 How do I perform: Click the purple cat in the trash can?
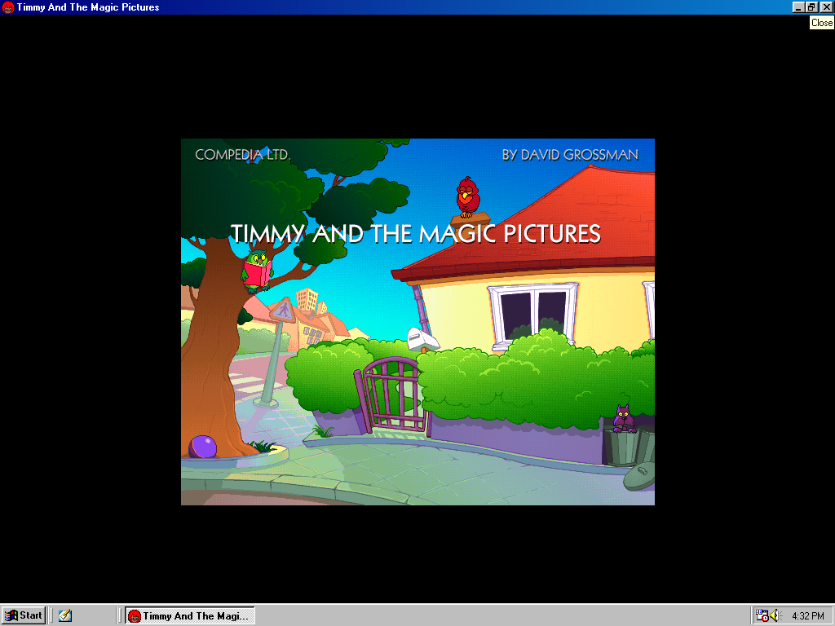[624, 419]
